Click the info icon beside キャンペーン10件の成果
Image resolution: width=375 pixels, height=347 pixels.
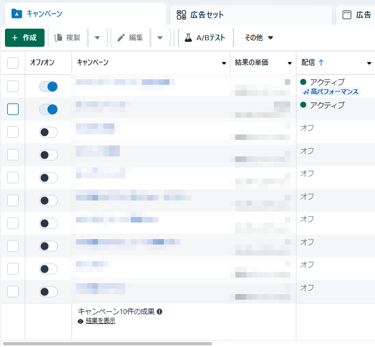[x=159, y=312]
